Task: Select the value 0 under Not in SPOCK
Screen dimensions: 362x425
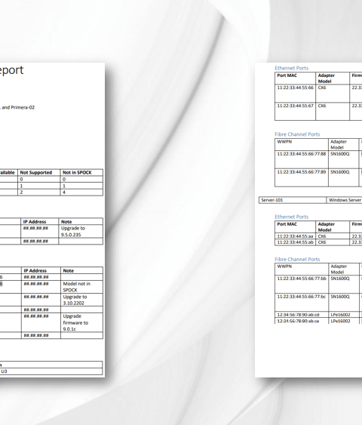Action: [64, 179]
